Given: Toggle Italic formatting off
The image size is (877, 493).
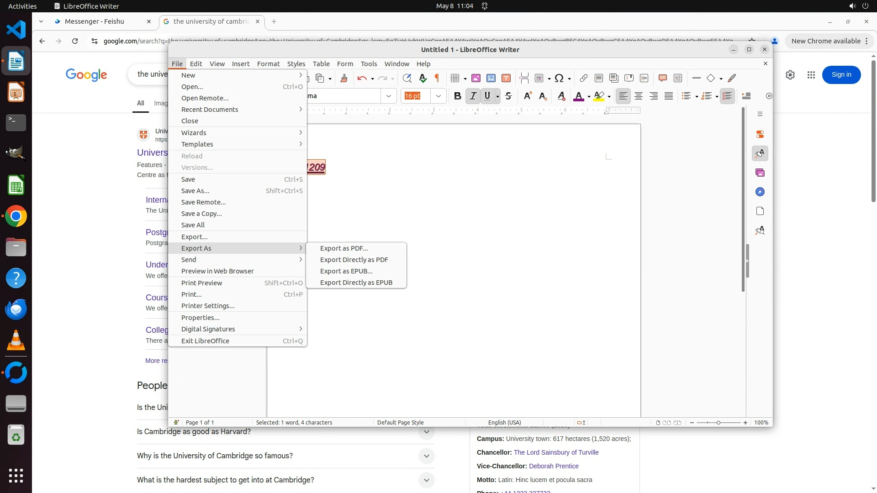Looking at the screenshot, I should click(x=473, y=96).
